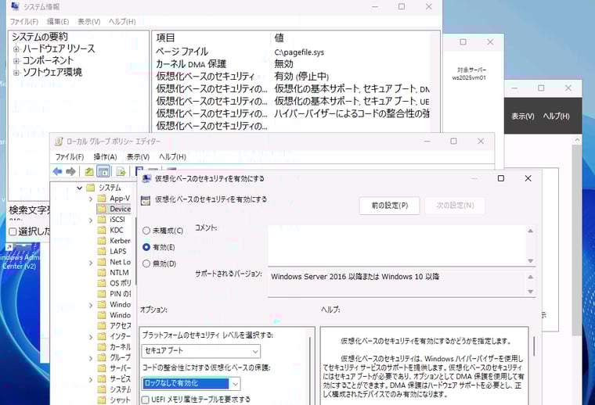Click the Up One Level folder toolbar icon
Viewport: 595px width, 405px height.
tap(89, 172)
